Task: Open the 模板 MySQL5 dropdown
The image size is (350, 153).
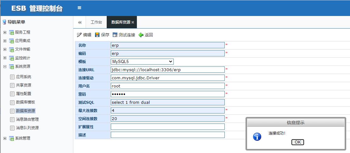Action: coord(142,61)
